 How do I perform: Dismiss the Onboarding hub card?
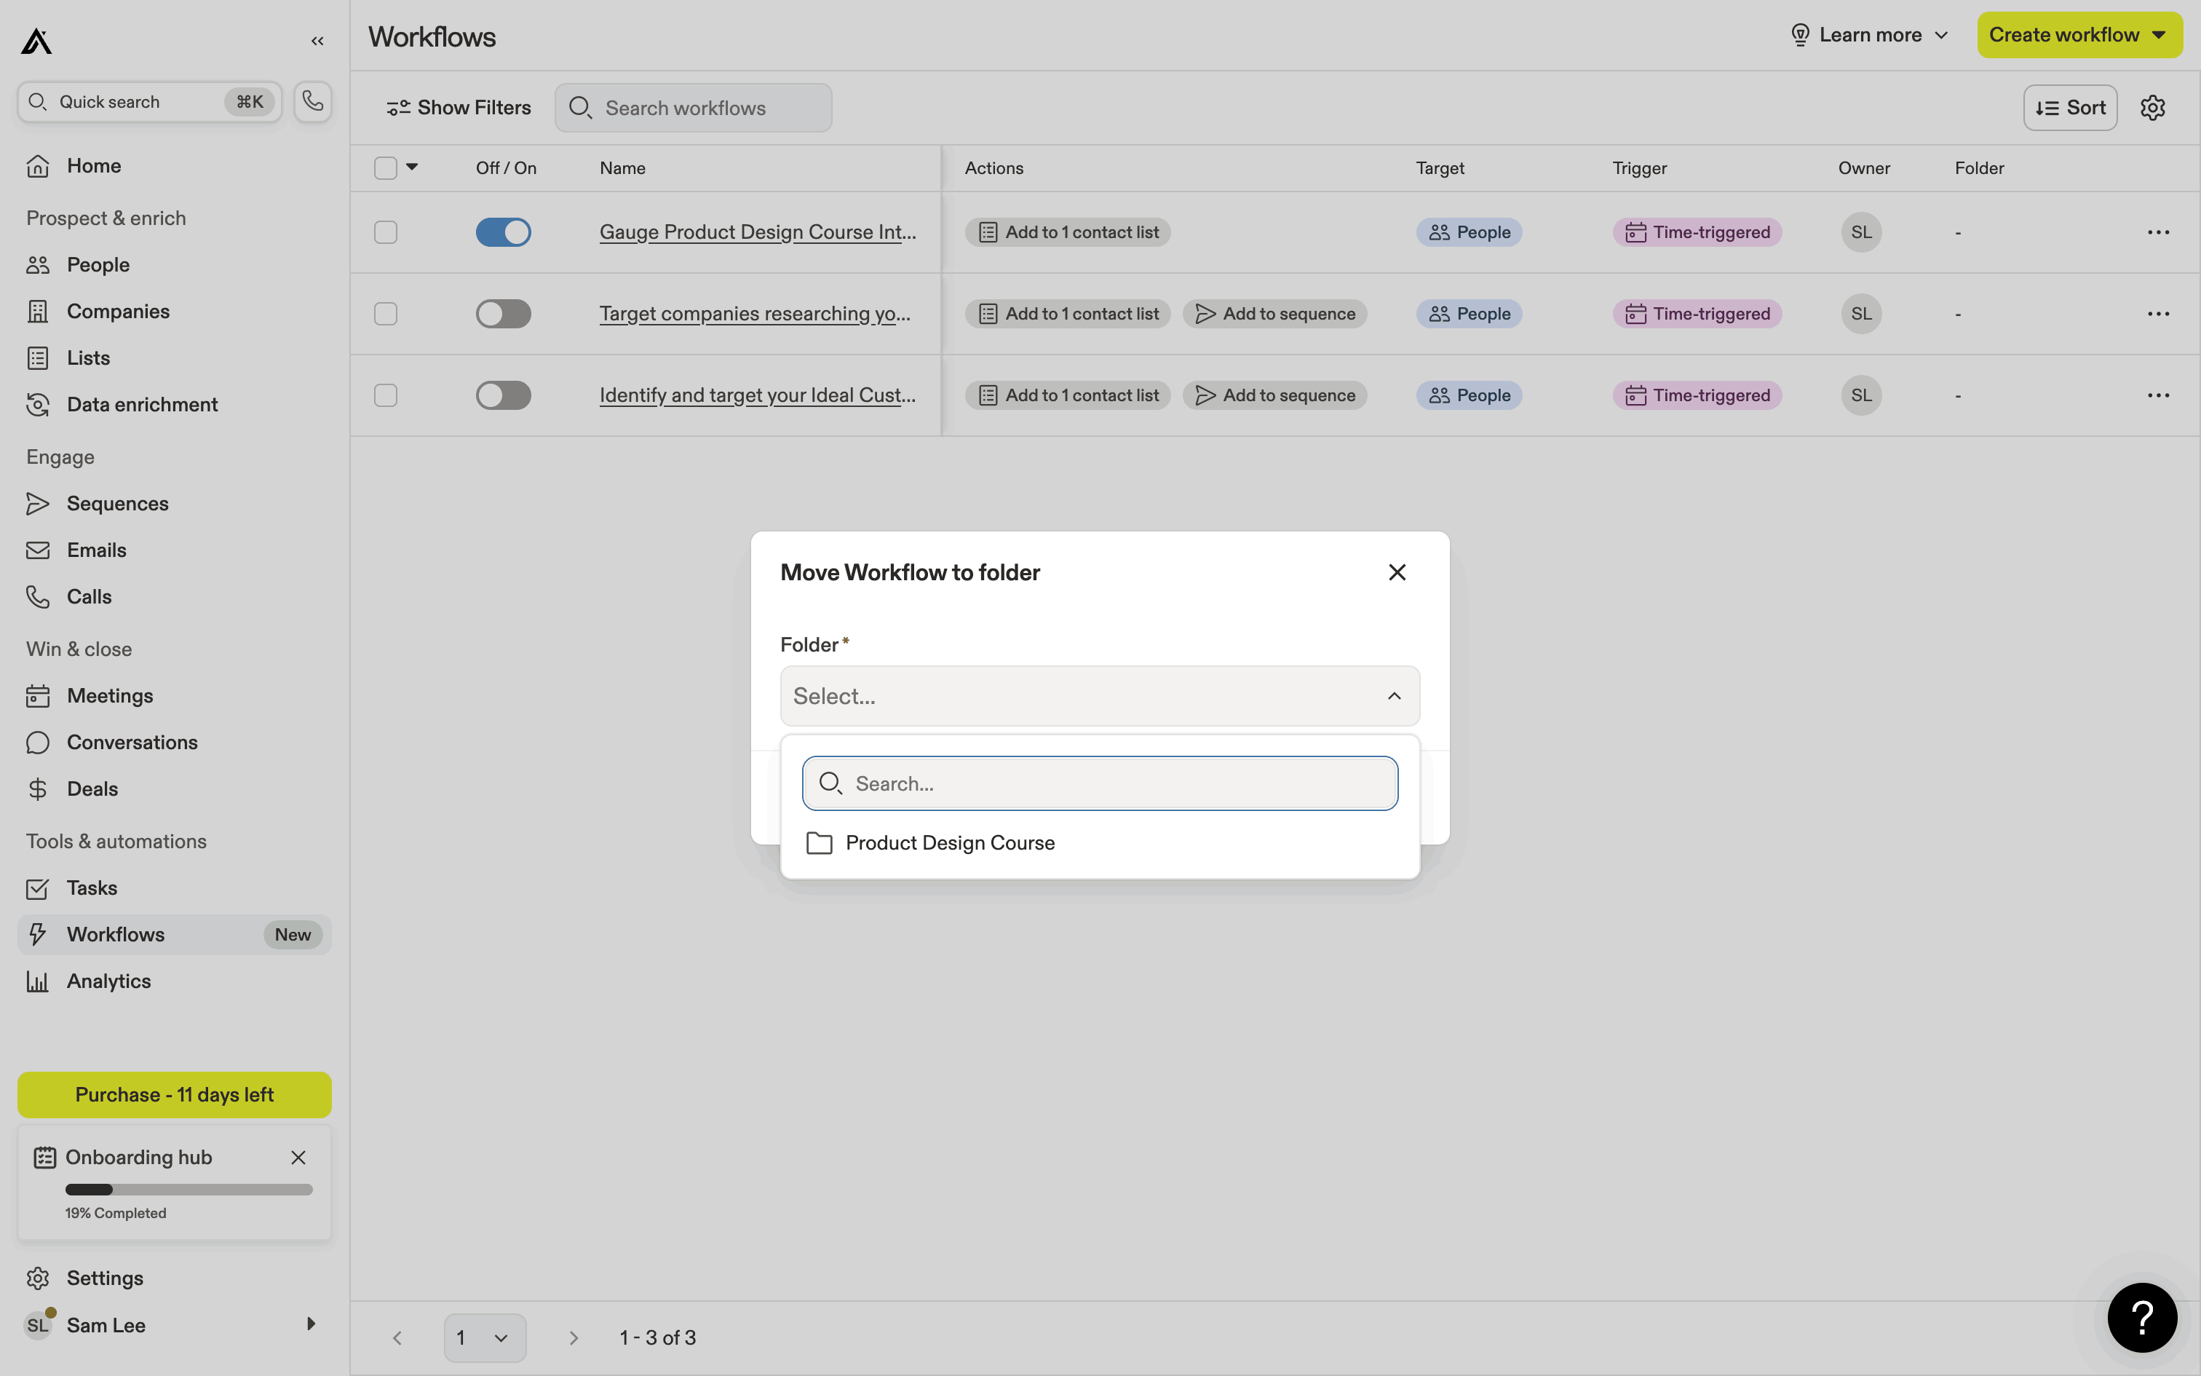click(298, 1157)
